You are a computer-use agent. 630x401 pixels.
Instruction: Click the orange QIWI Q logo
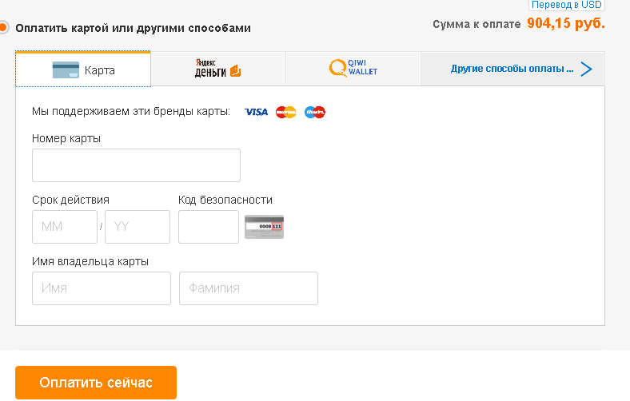(x=337, y=68)
